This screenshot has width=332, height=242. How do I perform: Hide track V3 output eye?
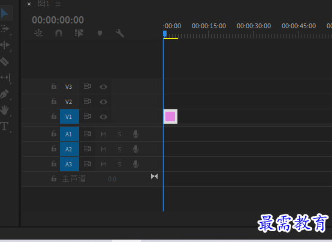(103, 86)
